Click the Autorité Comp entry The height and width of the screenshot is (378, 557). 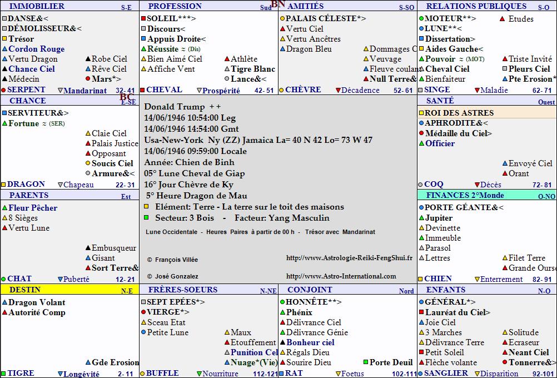click(37, 312)
